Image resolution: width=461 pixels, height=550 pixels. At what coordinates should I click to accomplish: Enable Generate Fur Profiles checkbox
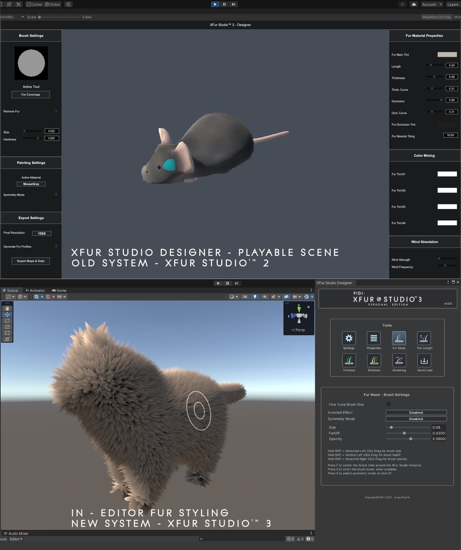pyautogui.click(x=56, y=247)
